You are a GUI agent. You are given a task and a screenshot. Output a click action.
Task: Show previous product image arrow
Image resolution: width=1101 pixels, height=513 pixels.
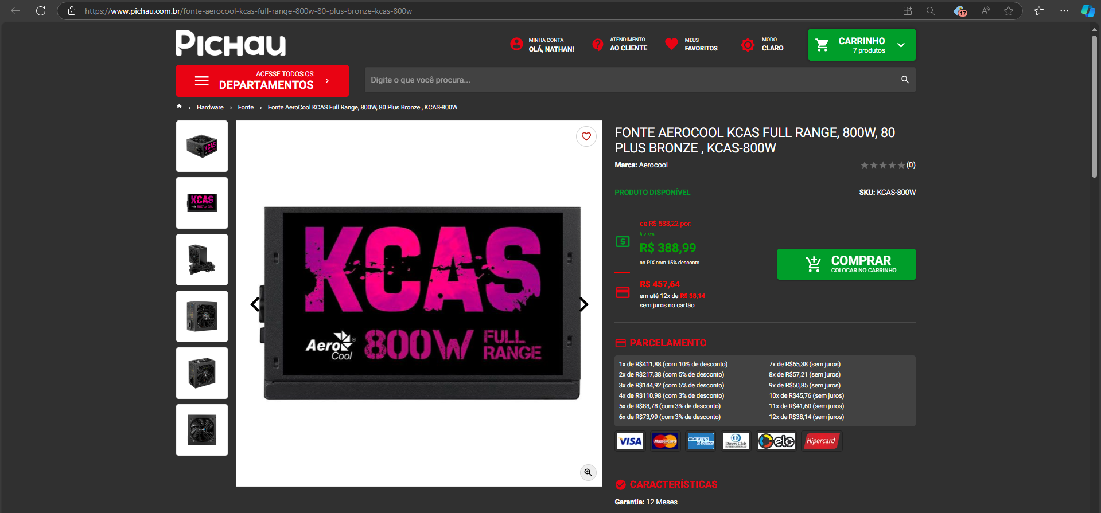pyautogui.click(x=255, y=304)
